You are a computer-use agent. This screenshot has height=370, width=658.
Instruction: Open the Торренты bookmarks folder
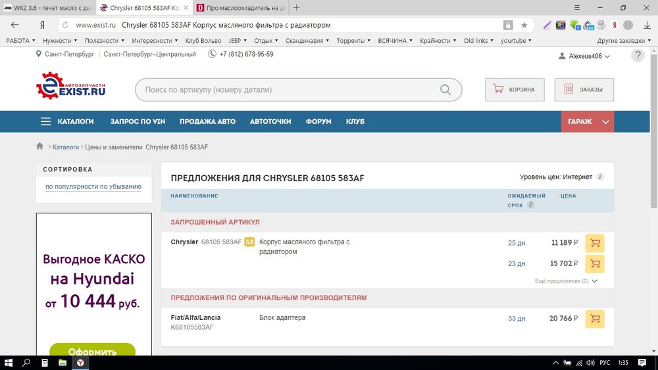click(x=353, y=41)
